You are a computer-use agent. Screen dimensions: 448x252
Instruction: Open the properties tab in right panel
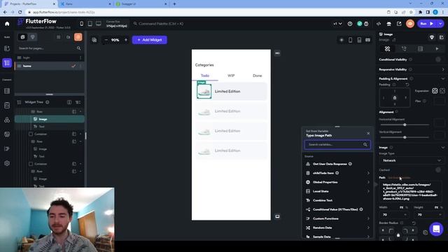click(387, 49)
